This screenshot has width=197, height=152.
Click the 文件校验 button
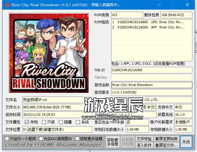pos(144,139)
